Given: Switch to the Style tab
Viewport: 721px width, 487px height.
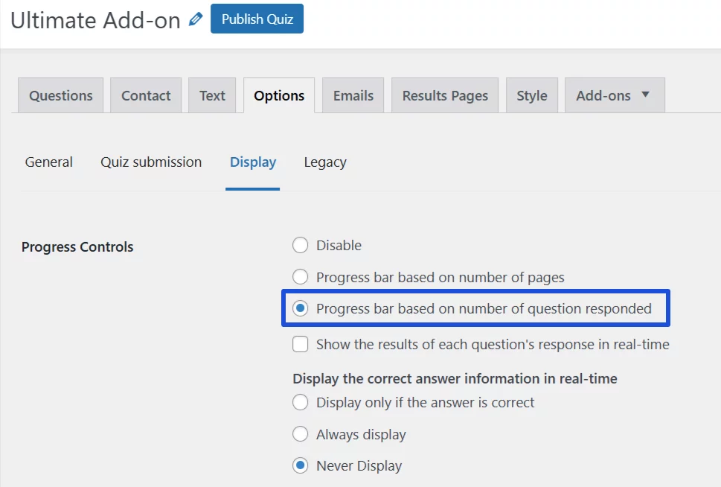Looking at the screenshot, I should coord(532,95).
